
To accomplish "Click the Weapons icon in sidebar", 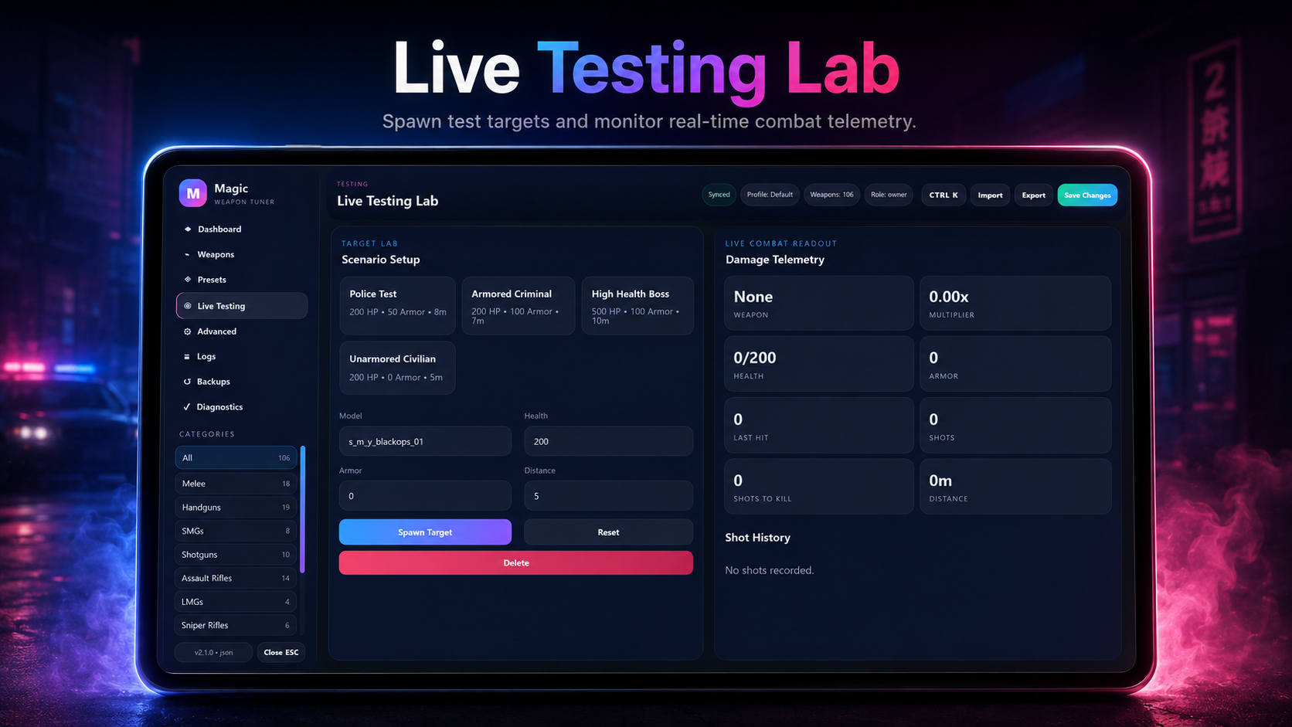I will 187,254.
